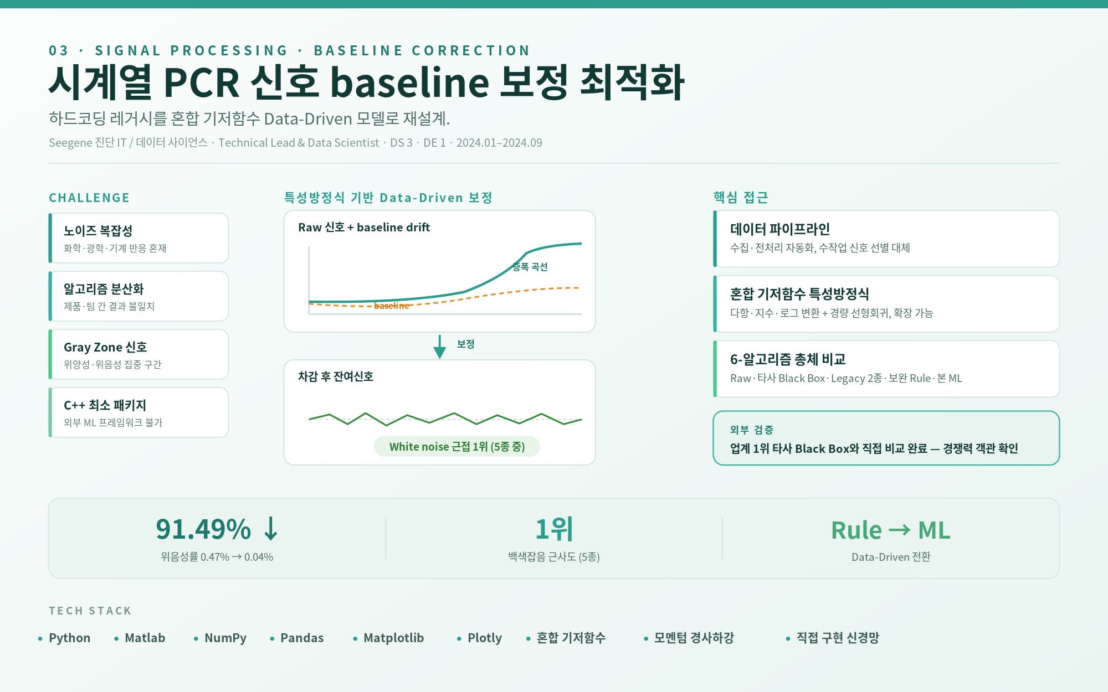
Task: Click the down arrow icon above 보정 label
Action: [x=440, y=347]
